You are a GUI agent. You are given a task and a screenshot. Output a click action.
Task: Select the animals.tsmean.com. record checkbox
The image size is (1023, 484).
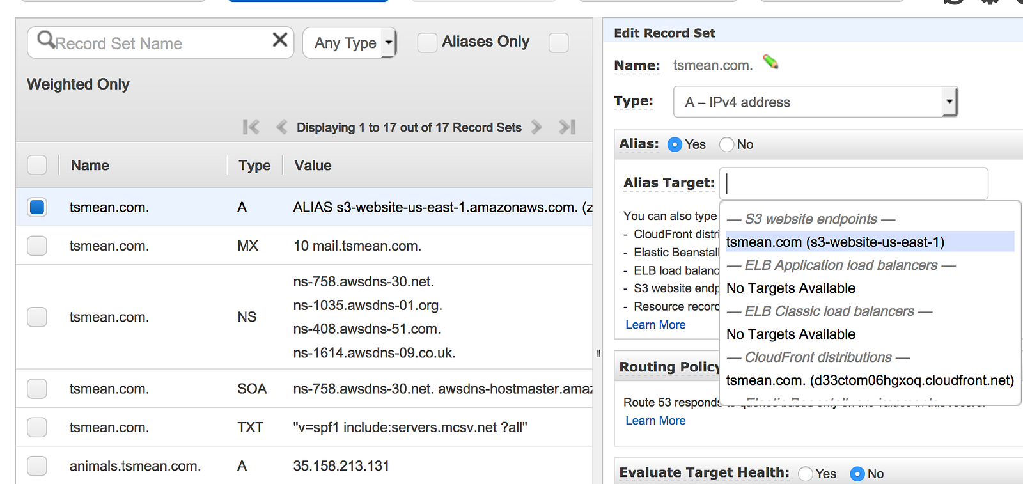point(37,466)
